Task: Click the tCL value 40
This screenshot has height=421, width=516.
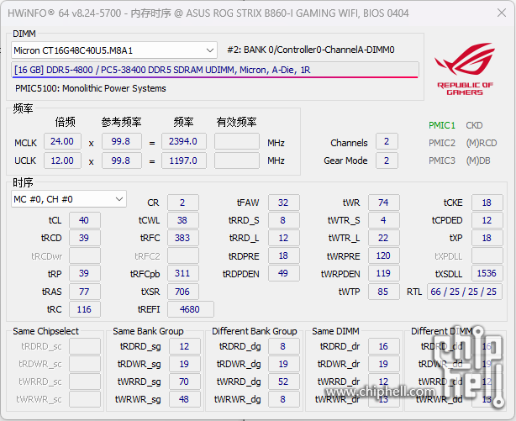Action: [x=85, y=220]
